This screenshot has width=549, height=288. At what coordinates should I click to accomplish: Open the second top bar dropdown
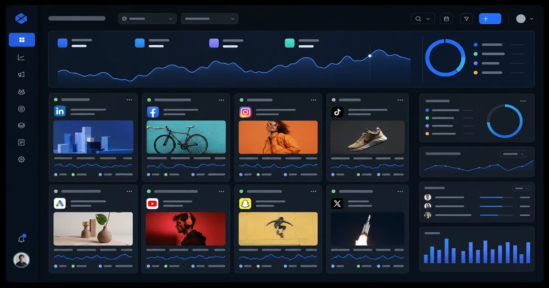click(x=210, y=19)
